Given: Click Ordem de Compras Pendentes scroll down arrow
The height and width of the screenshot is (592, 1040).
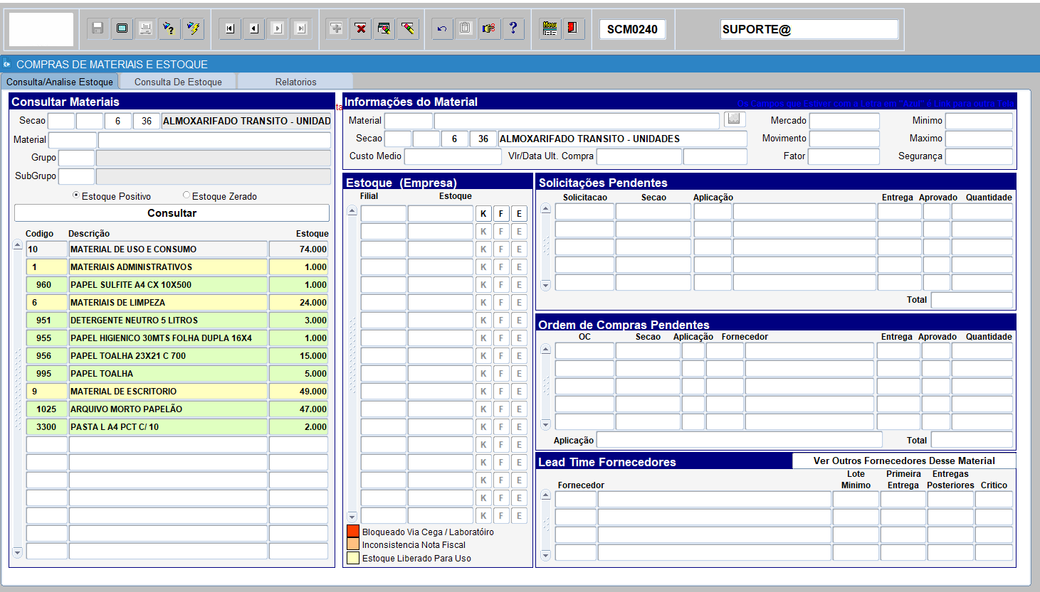Looking at the screenshot, I should click(546, 424).
